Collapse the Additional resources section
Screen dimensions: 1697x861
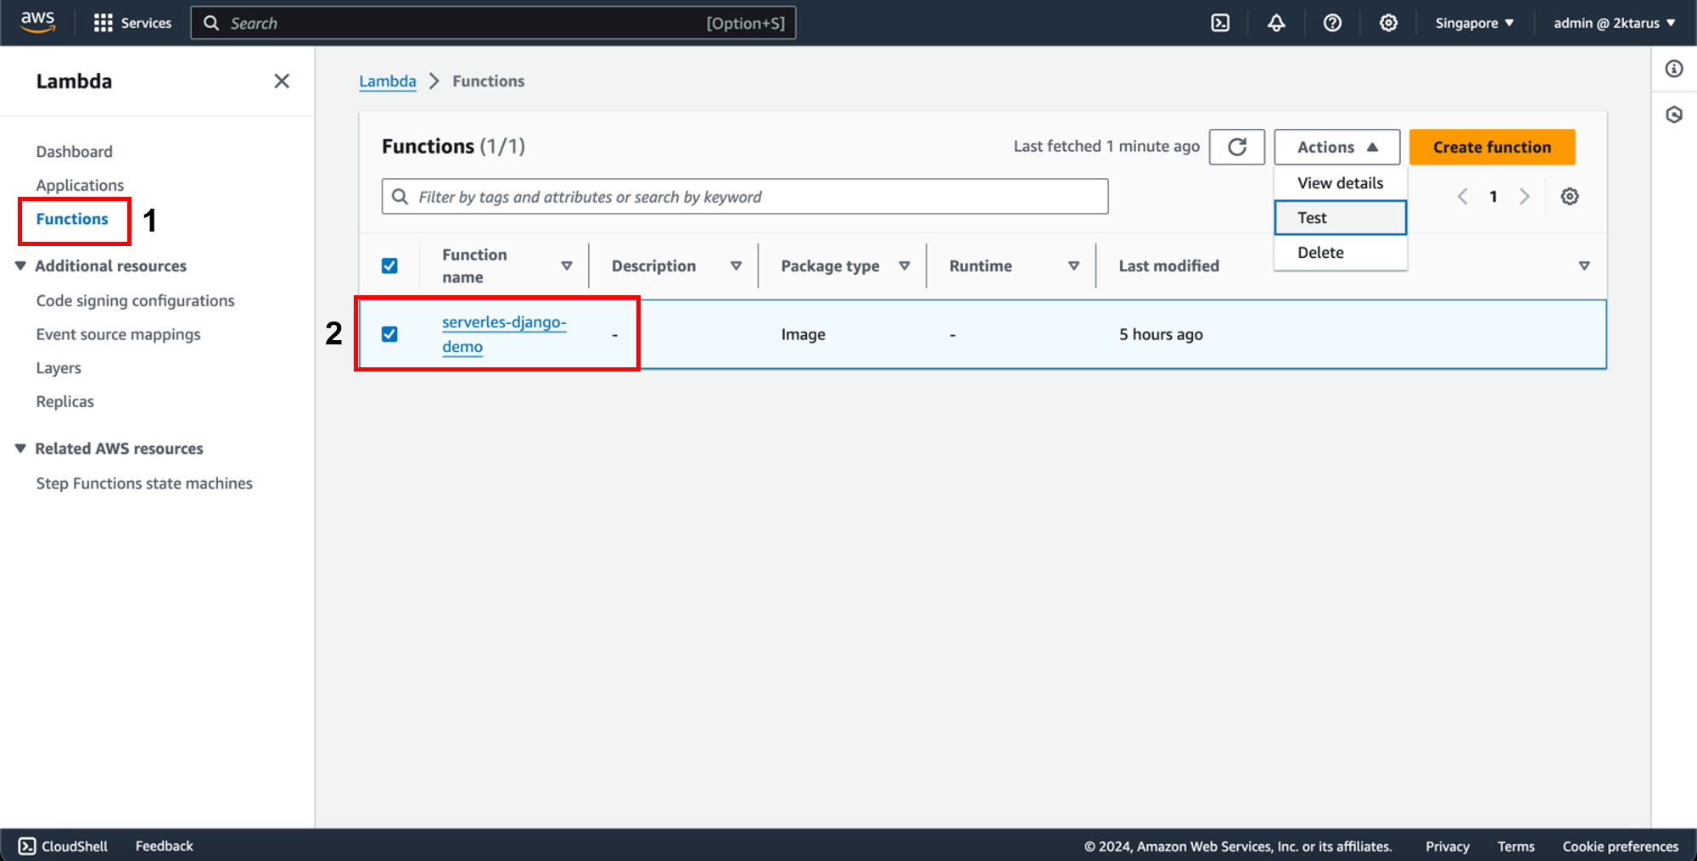20,266
